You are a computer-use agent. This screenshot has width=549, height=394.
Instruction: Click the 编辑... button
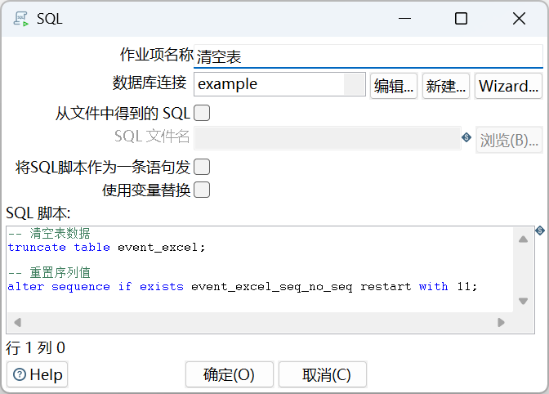click(394, 86)
